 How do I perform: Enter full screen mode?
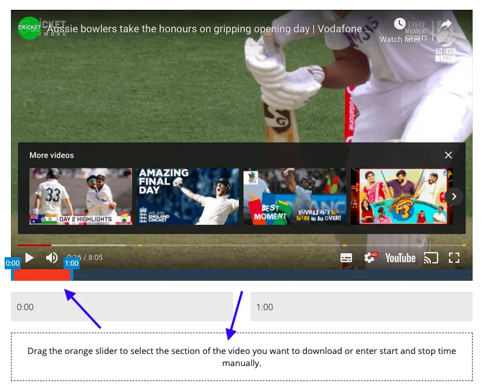454,258
